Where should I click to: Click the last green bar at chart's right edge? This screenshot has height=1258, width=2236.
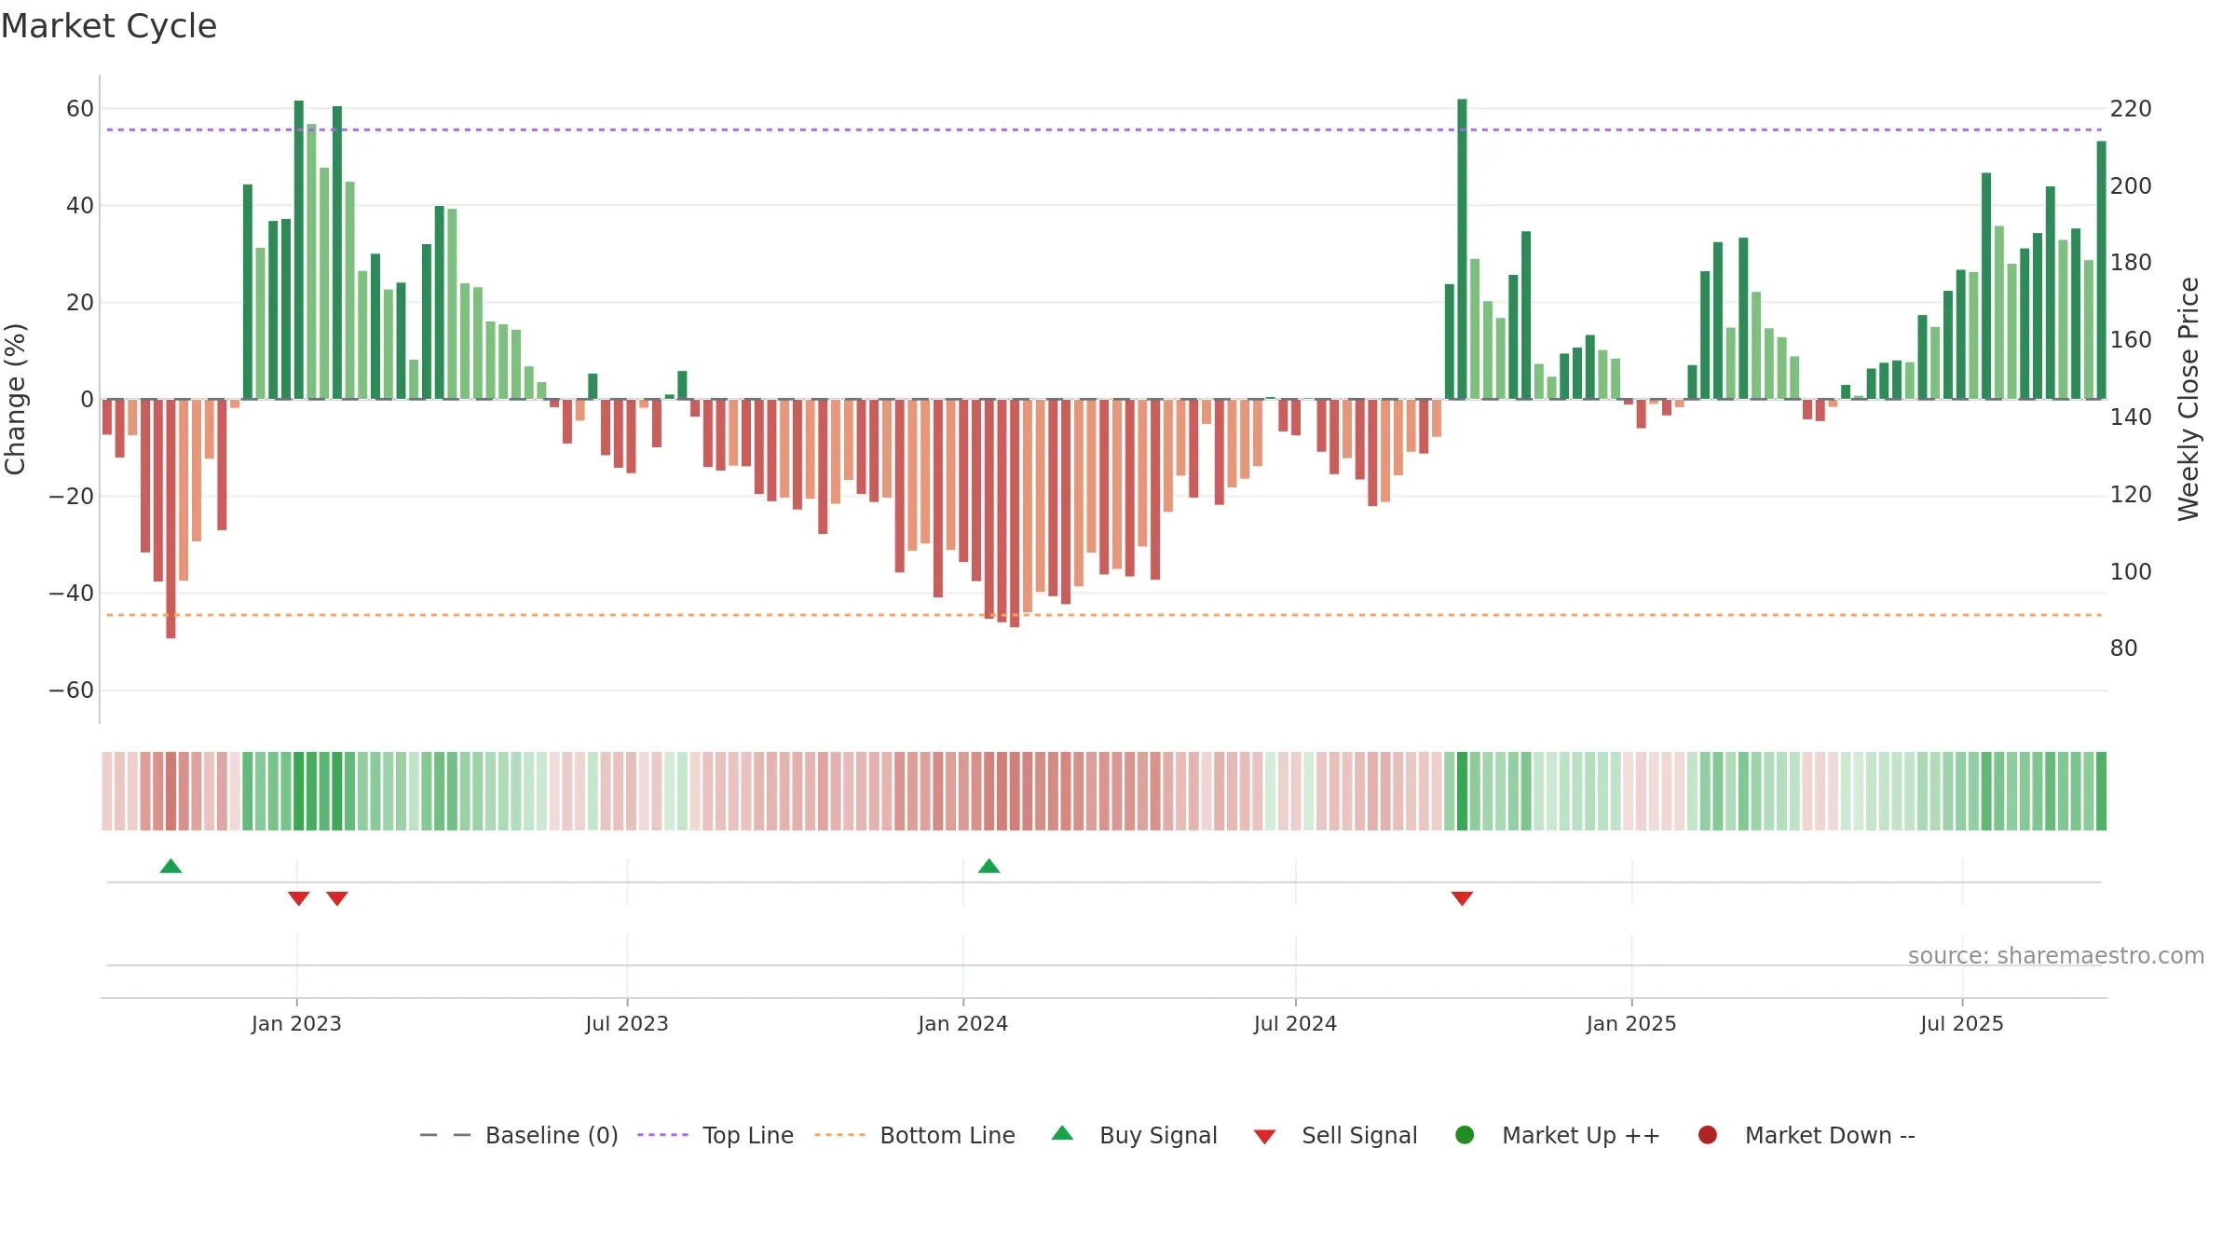coord(2101,270)
